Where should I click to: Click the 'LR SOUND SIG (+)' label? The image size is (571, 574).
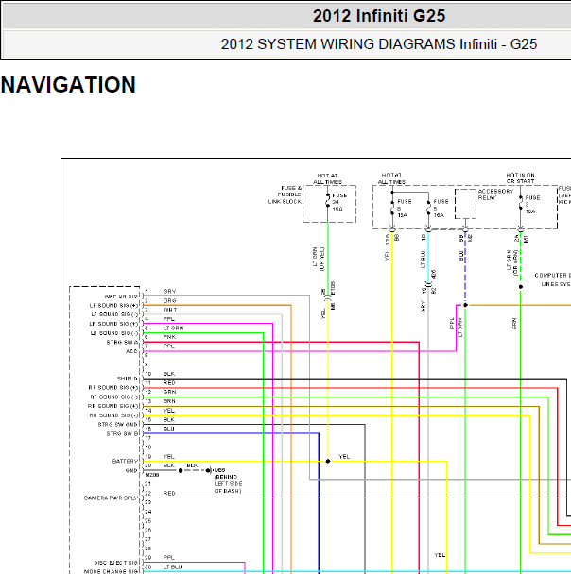click(x=114, y=324)
